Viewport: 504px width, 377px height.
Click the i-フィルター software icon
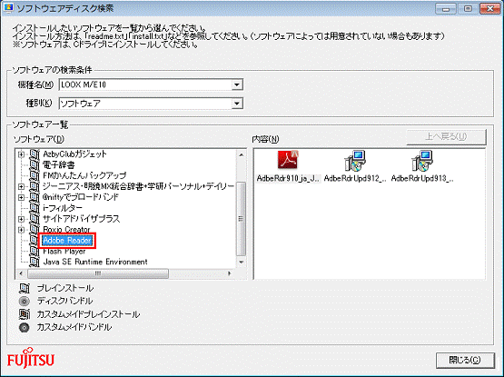pyautogui.click(x=35, y=208)
